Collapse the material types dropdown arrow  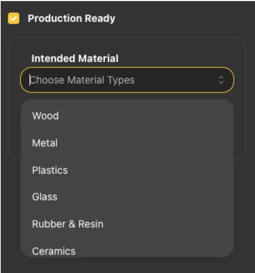221,80
